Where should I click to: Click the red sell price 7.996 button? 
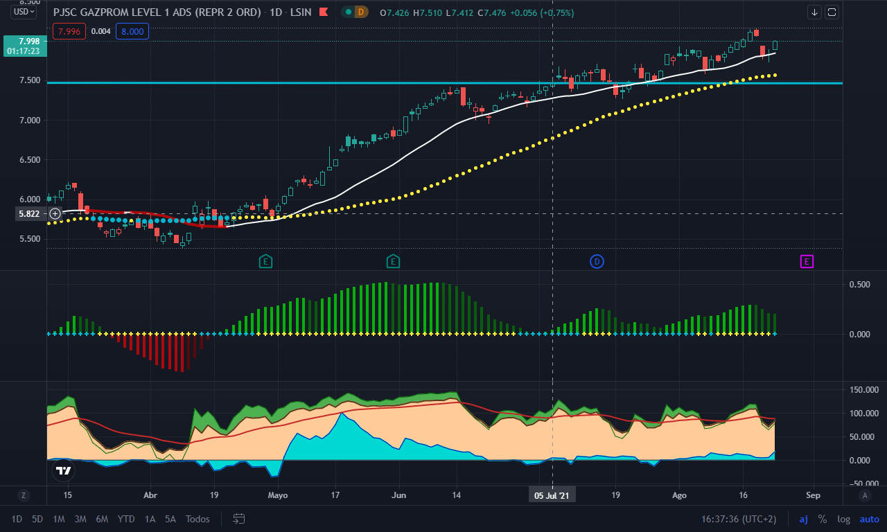(x=69, y=31)
